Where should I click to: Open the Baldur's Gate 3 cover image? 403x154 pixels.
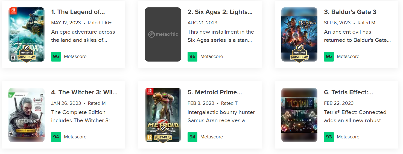click(x=299, y=34)
